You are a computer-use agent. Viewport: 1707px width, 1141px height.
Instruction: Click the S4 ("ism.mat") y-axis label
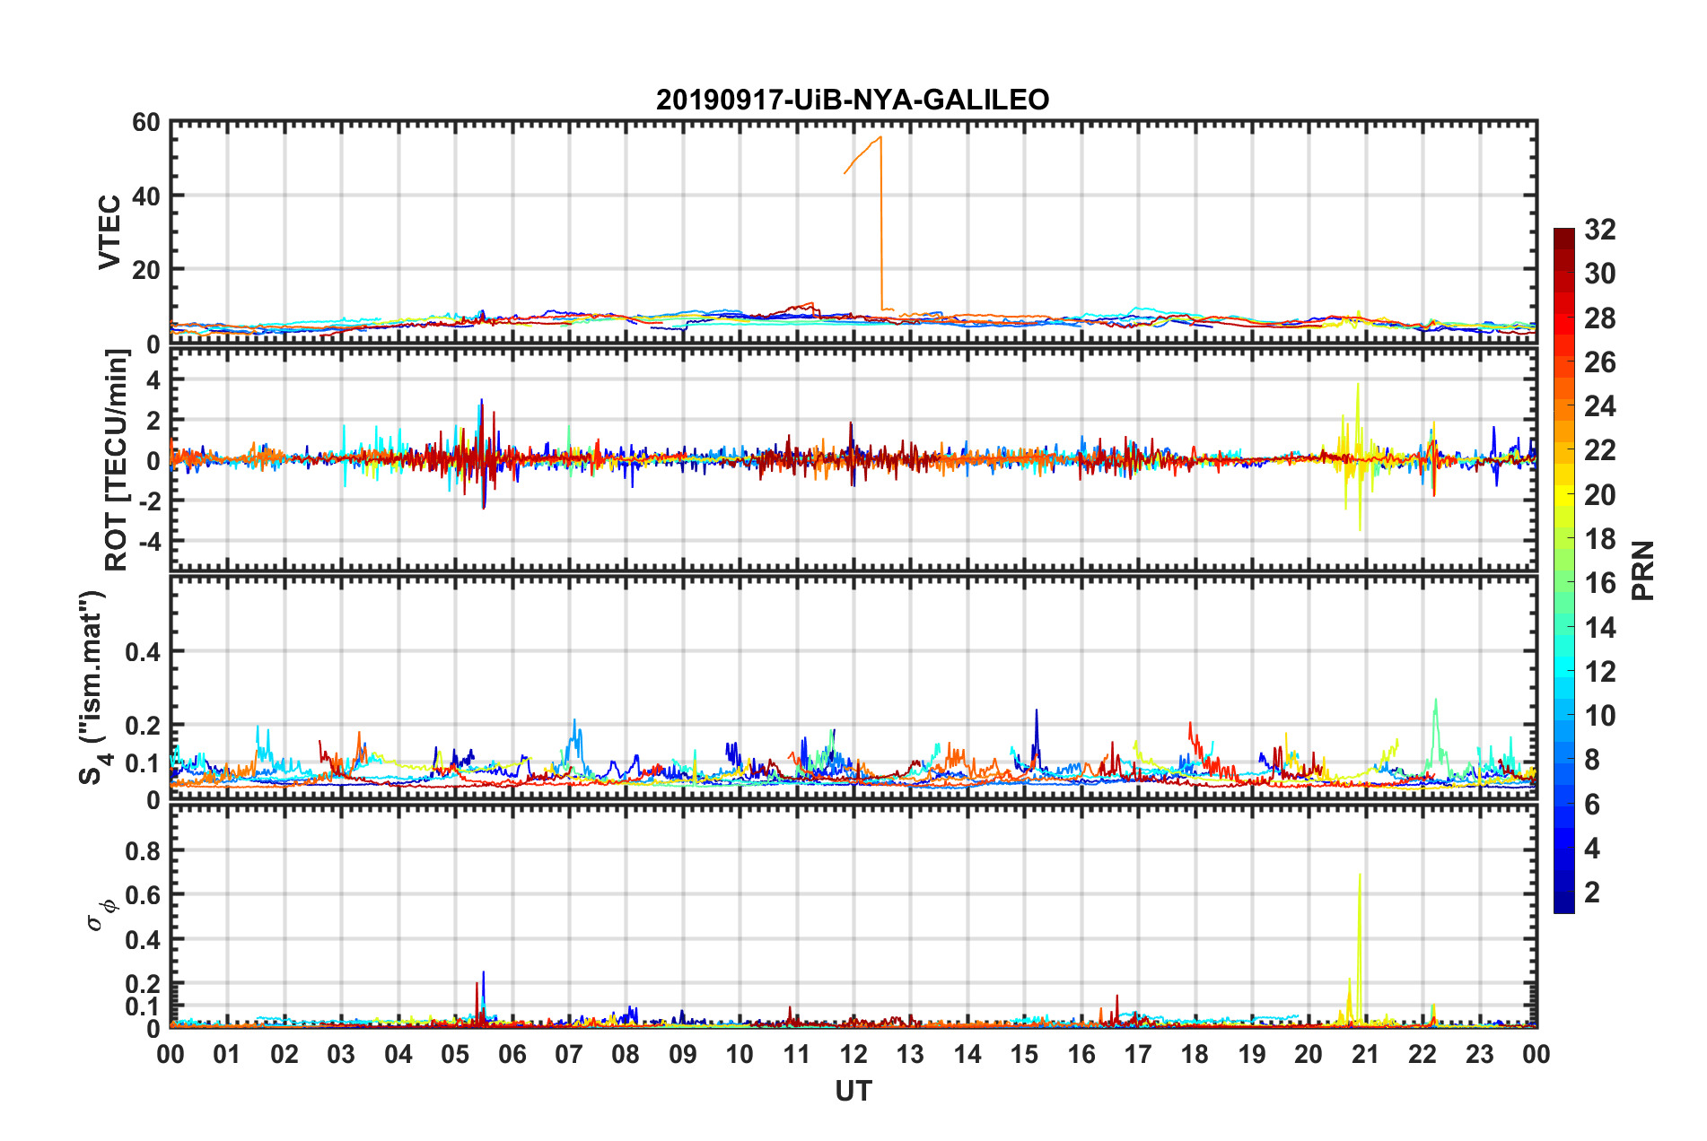pos(93,687)
